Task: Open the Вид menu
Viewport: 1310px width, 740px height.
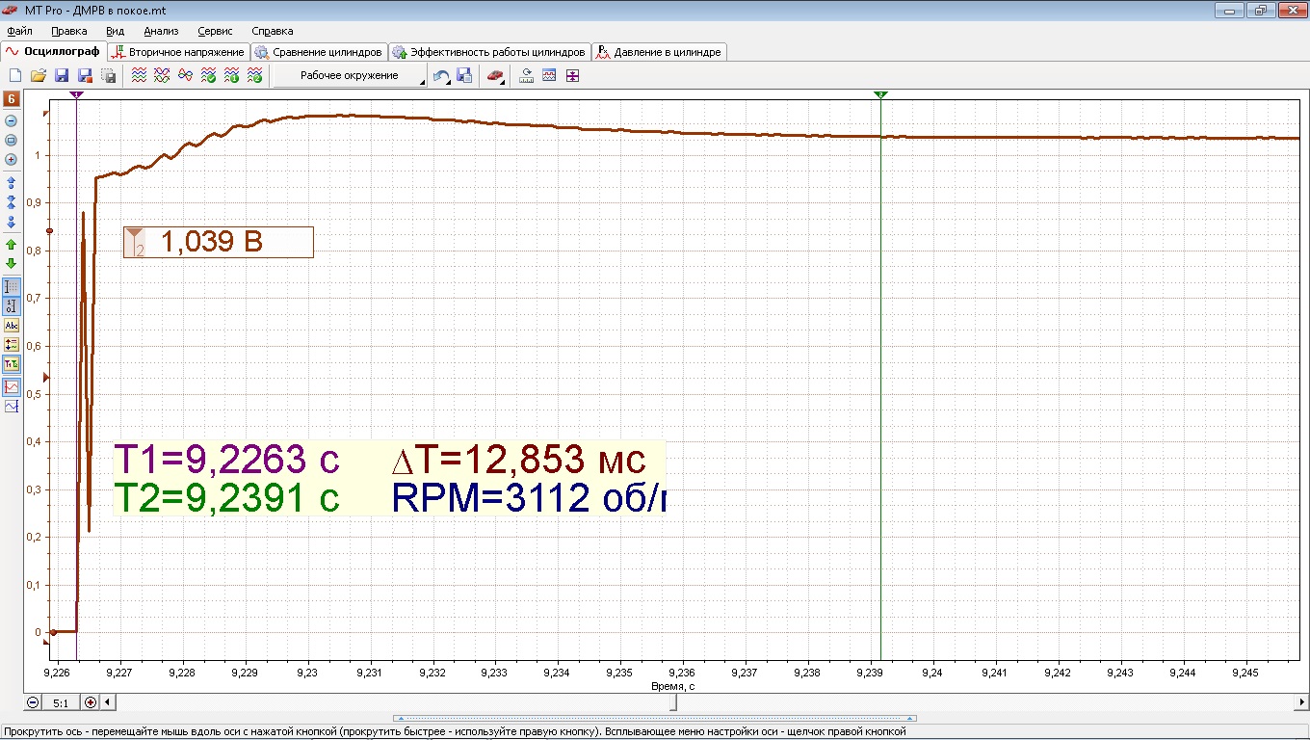Action: (115, 31)
